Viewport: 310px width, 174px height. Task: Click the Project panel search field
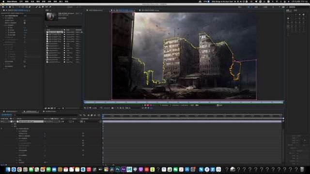(63, 26)
